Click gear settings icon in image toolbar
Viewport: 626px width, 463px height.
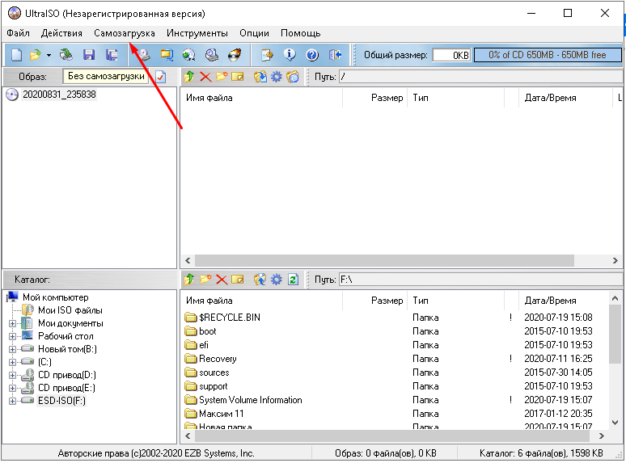(277, 77)
